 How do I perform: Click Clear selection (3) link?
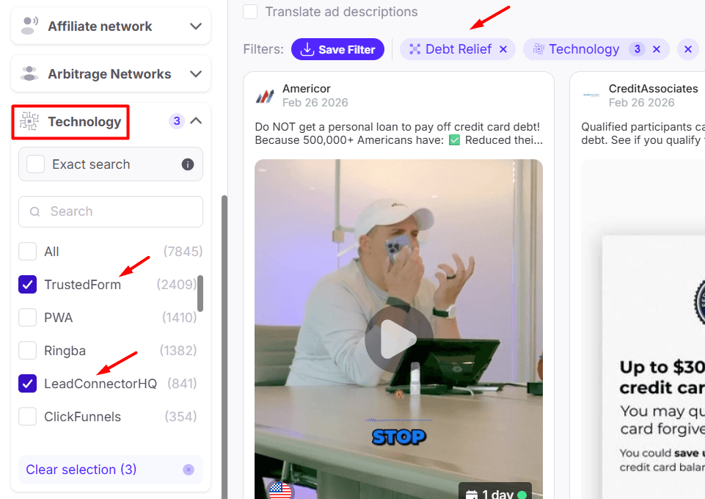tap(81, 470)
